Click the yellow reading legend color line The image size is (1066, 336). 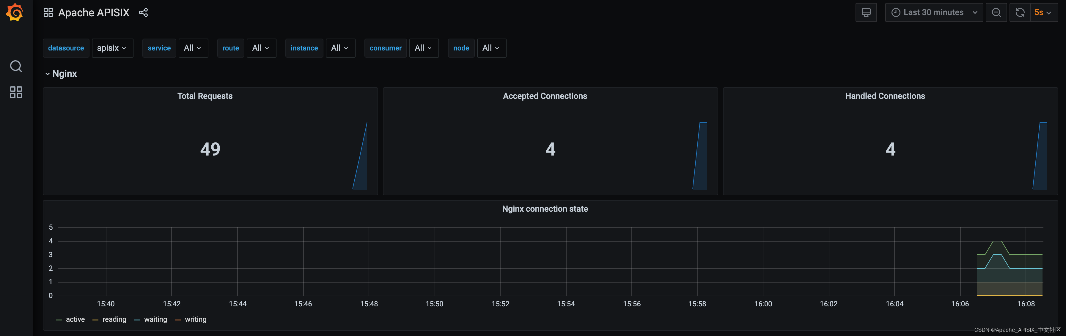(95, 320)
